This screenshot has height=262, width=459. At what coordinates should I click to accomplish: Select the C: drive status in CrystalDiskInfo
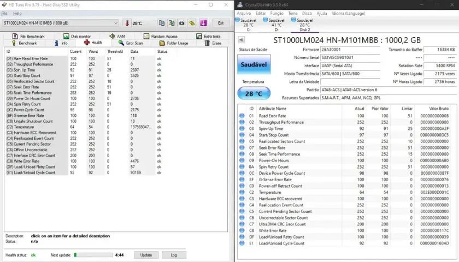[x=246, y=25]
